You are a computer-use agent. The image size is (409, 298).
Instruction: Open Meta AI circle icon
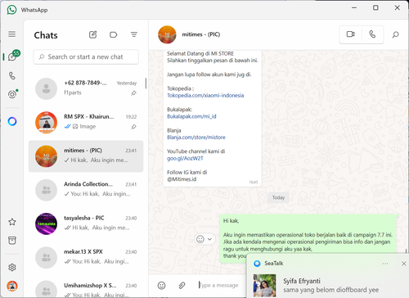pyautogui.click(x=12, y=121)
